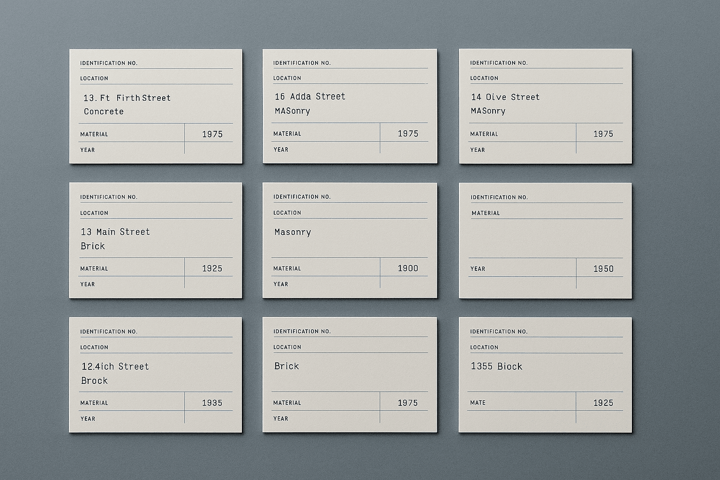The image size is (720, 480).
Task: Click the LOCATION label on the 1355 Biock card
Action: (484, 347)
